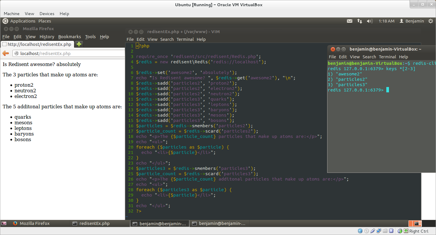Click 'Is Redisent awesome? absolutely' page text
Screen dimensions: 436x235
coord(42,64)
